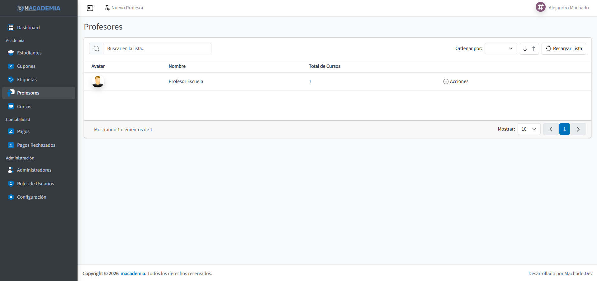597x281 pixels.
Task: Open Configuración from the sidebar
Action: [x=32, y=196]
